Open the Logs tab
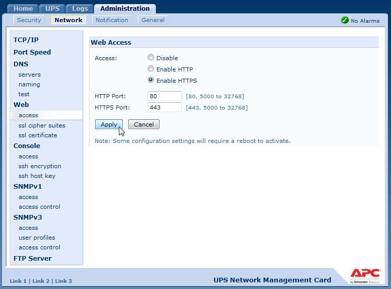 click(x=80, y=9)
